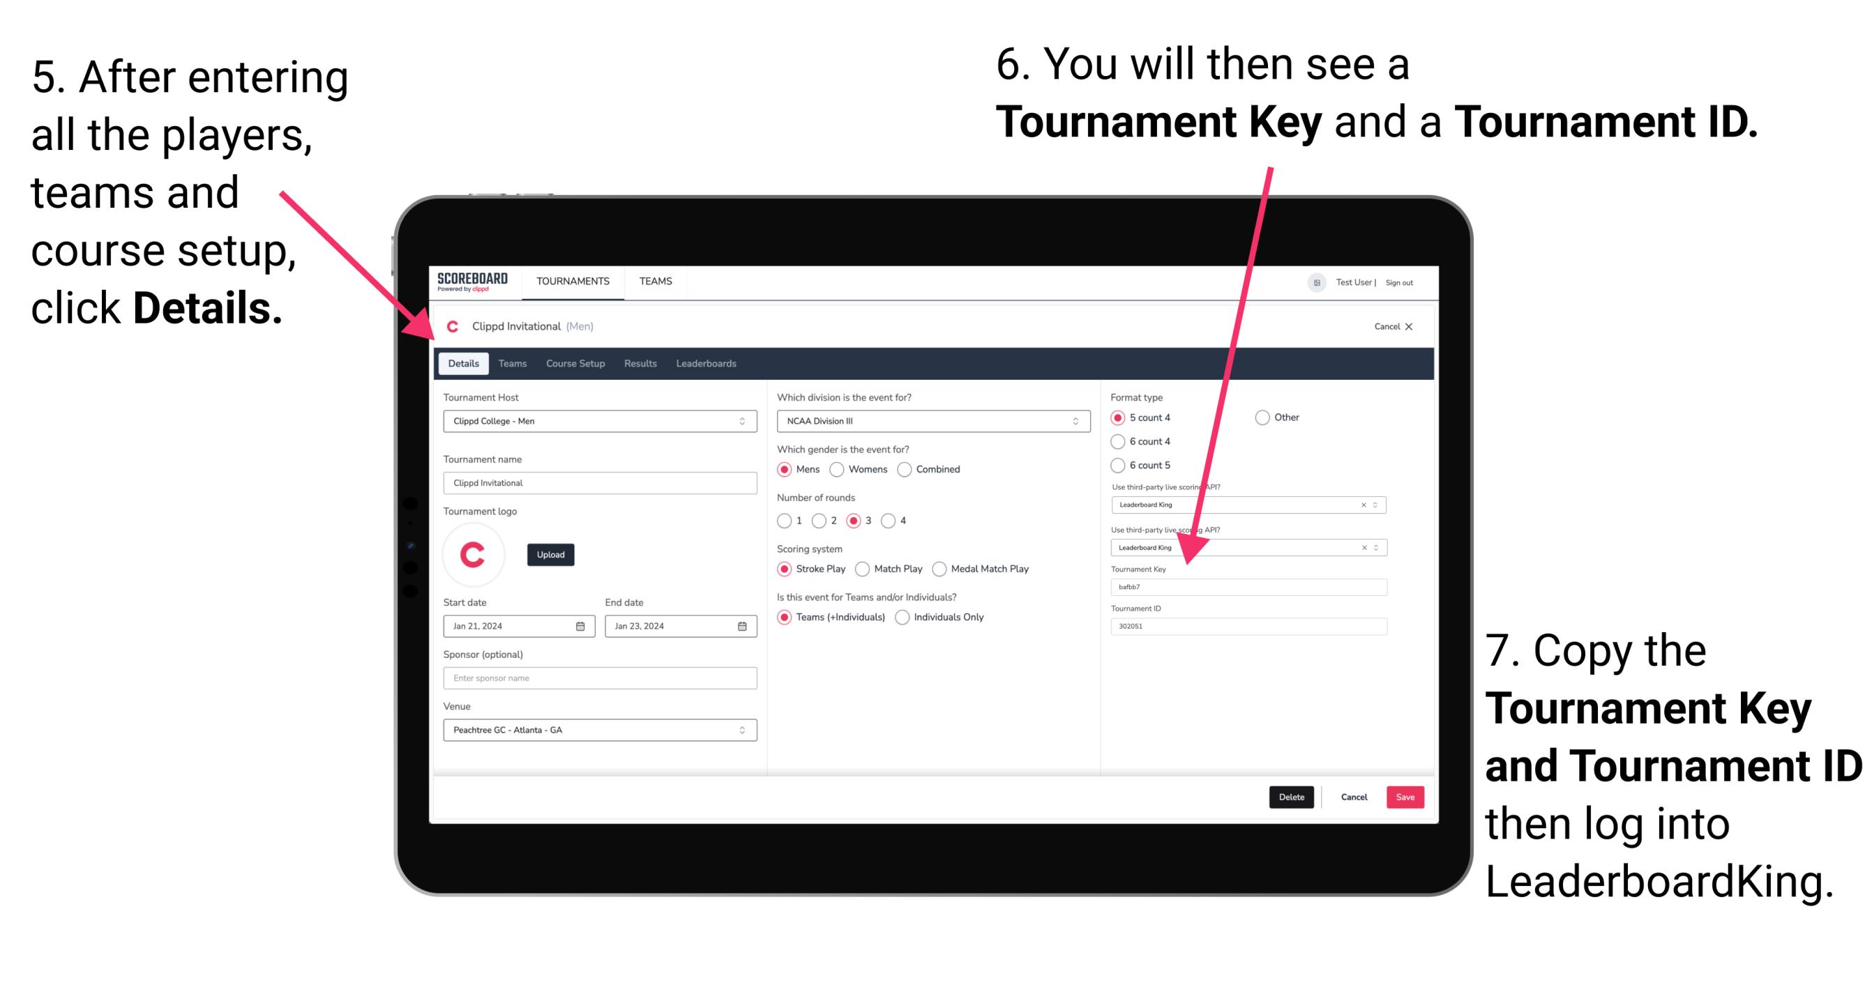Click the Upload tournament logo button
Screen dimensions: 1865x1003
coord(551,555)
